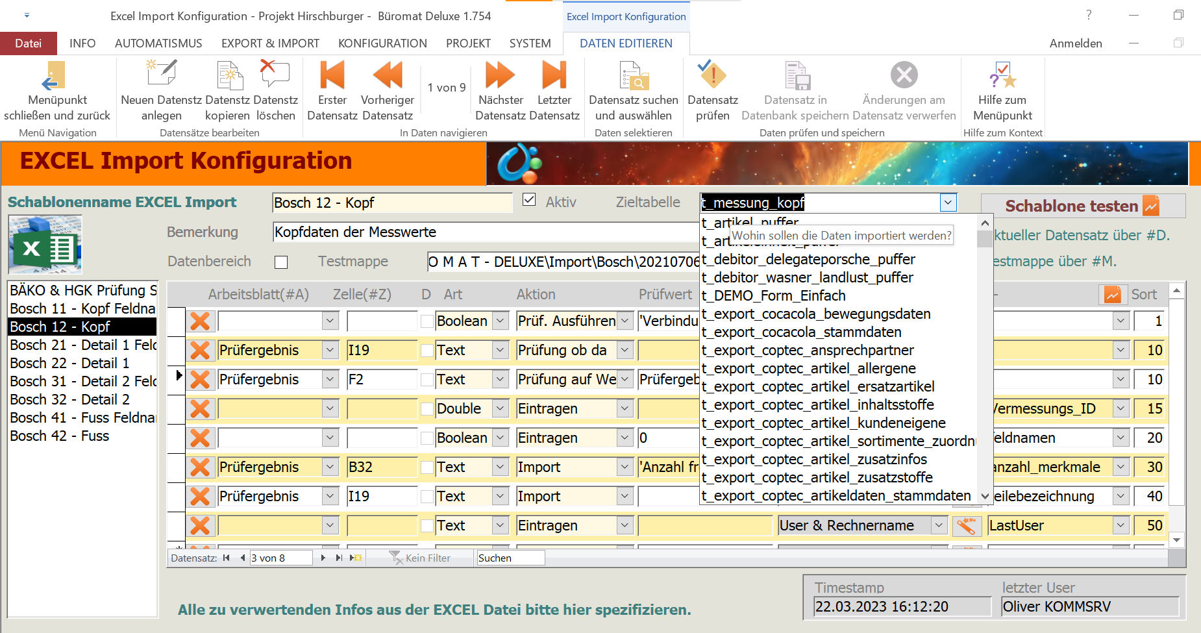Viewport: 1201px width, 633px height.
Task: Check the D box in the I19 Prüfung row
Action: pyautogui.click(x=427, y=351)
